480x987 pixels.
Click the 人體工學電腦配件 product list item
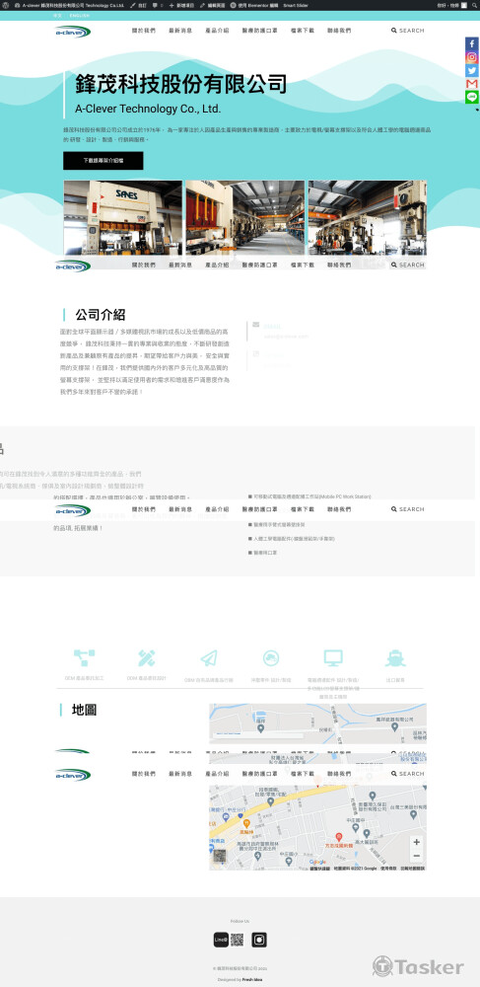(x=292, y=539)
